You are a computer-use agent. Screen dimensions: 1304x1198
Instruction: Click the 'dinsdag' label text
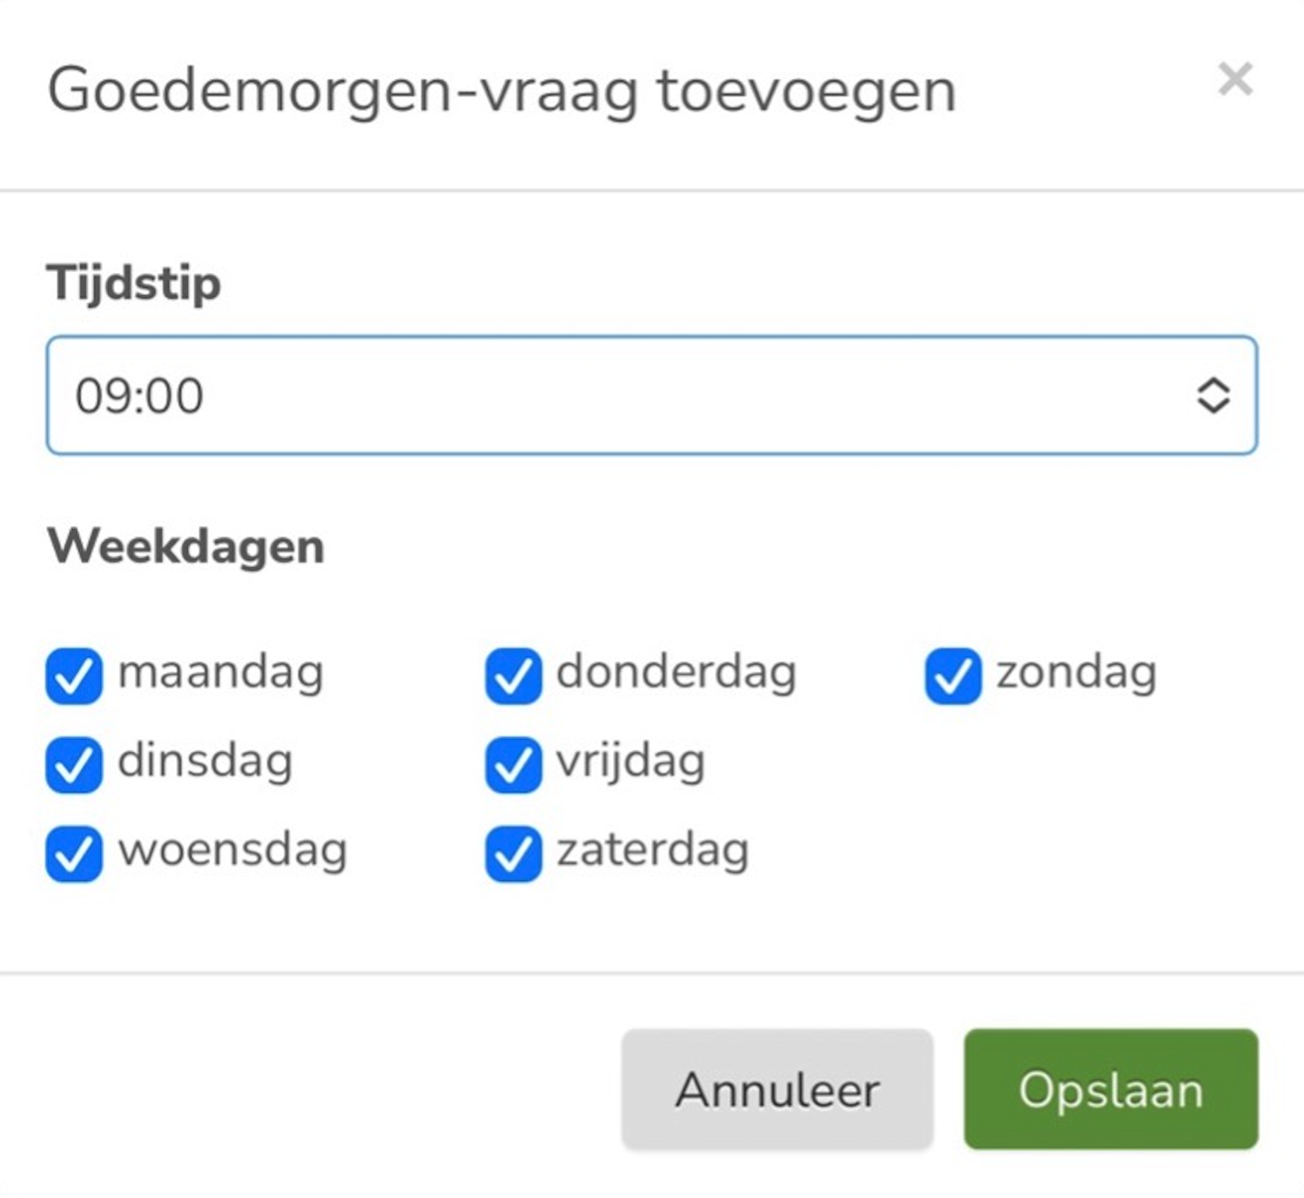(x=205, y=761)
